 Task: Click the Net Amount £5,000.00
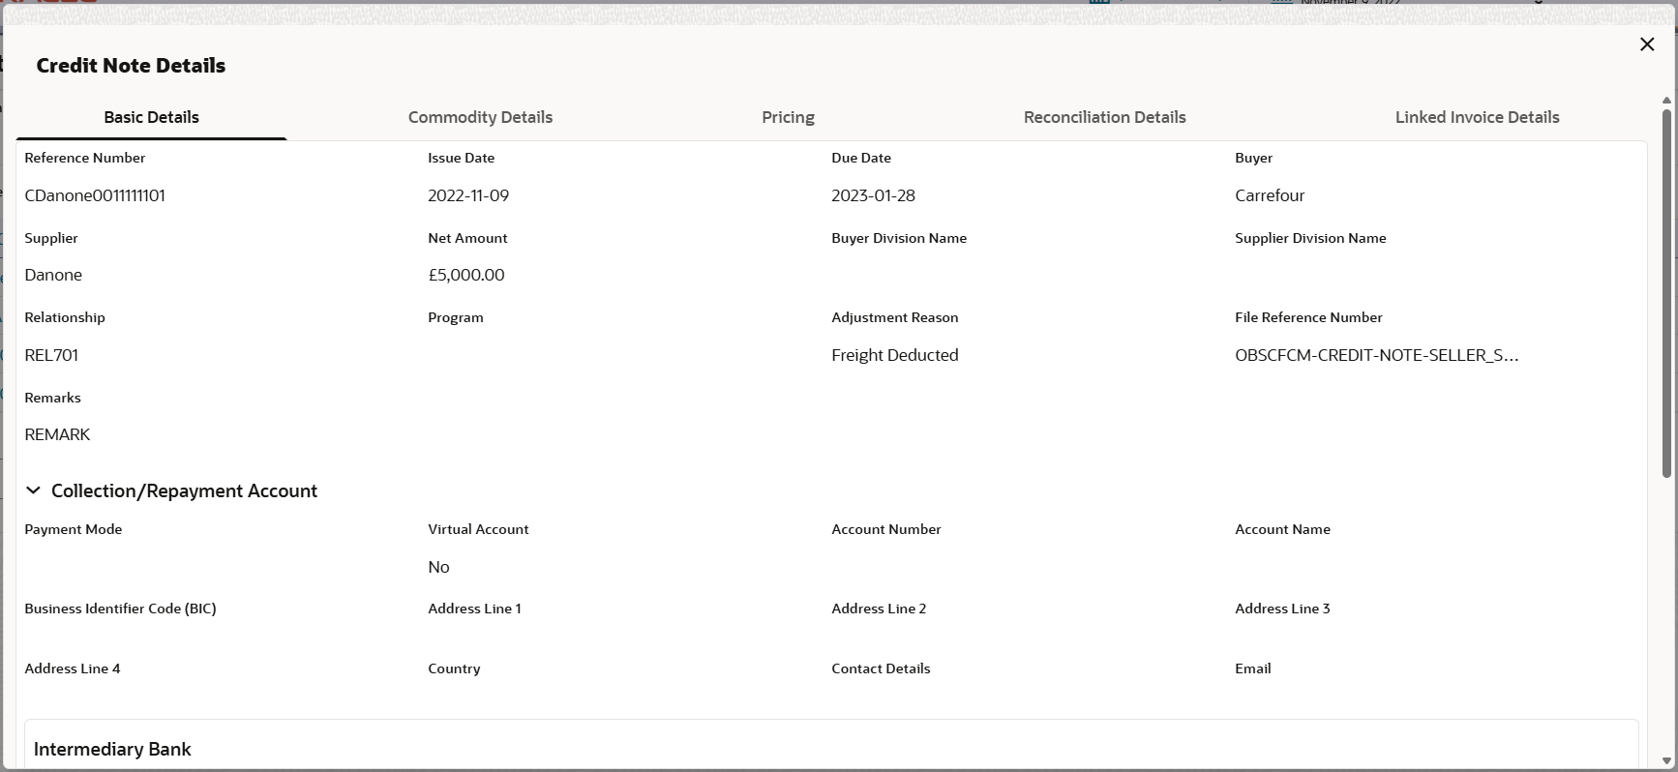pos(466,275)
